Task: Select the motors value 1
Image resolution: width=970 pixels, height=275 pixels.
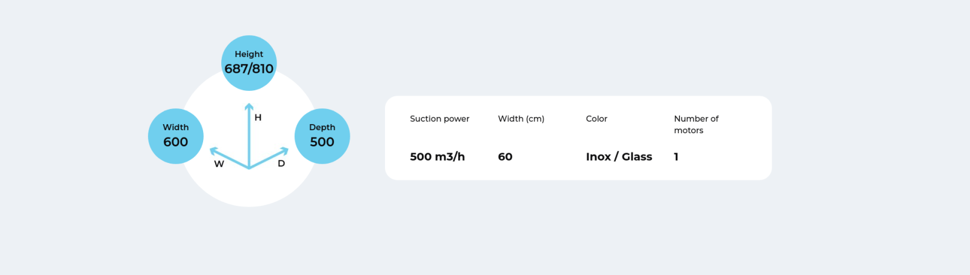Action: (676, 156)
